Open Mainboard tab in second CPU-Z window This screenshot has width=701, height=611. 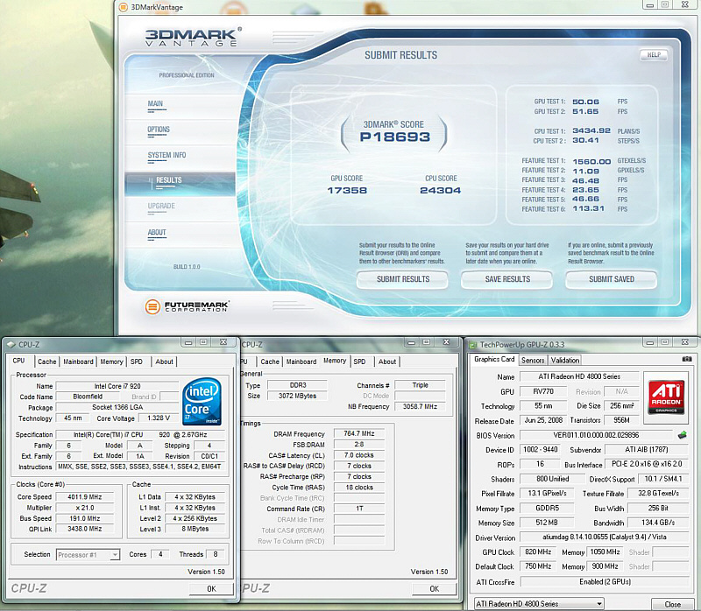301,362
